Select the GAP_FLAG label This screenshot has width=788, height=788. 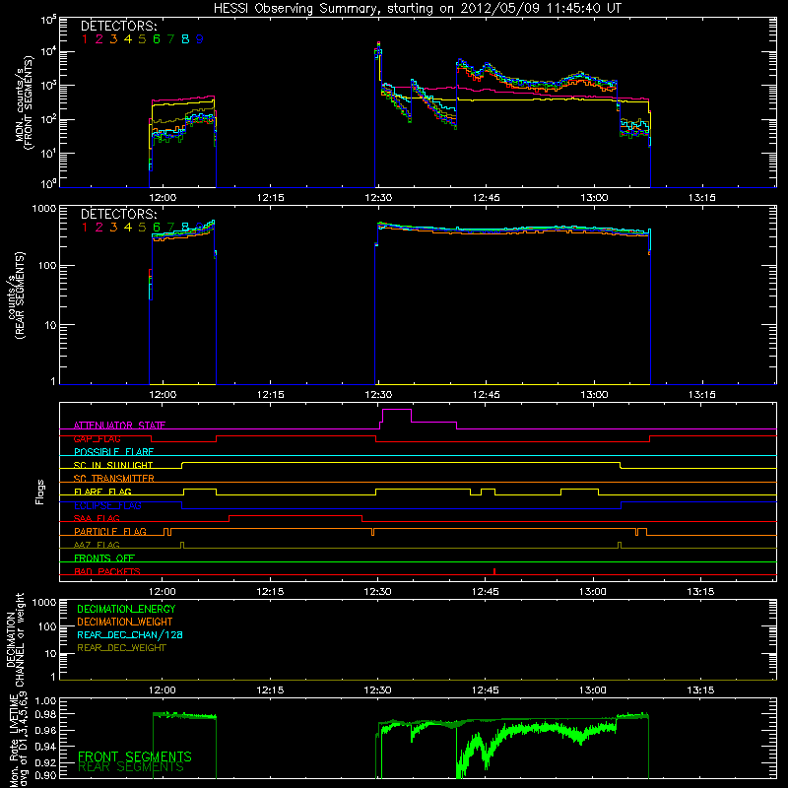(97, 438)
